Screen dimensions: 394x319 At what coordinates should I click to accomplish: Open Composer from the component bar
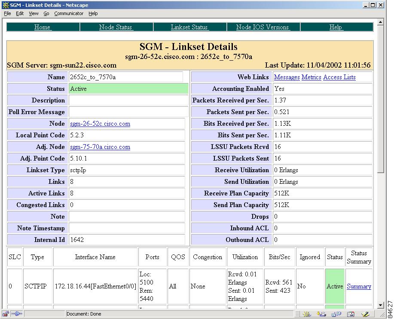pyautogui.click(x=365, y=314)
